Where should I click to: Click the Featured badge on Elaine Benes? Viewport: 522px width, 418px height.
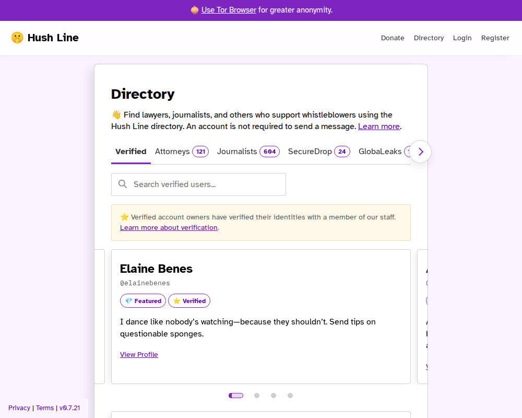tap(143, 300)
